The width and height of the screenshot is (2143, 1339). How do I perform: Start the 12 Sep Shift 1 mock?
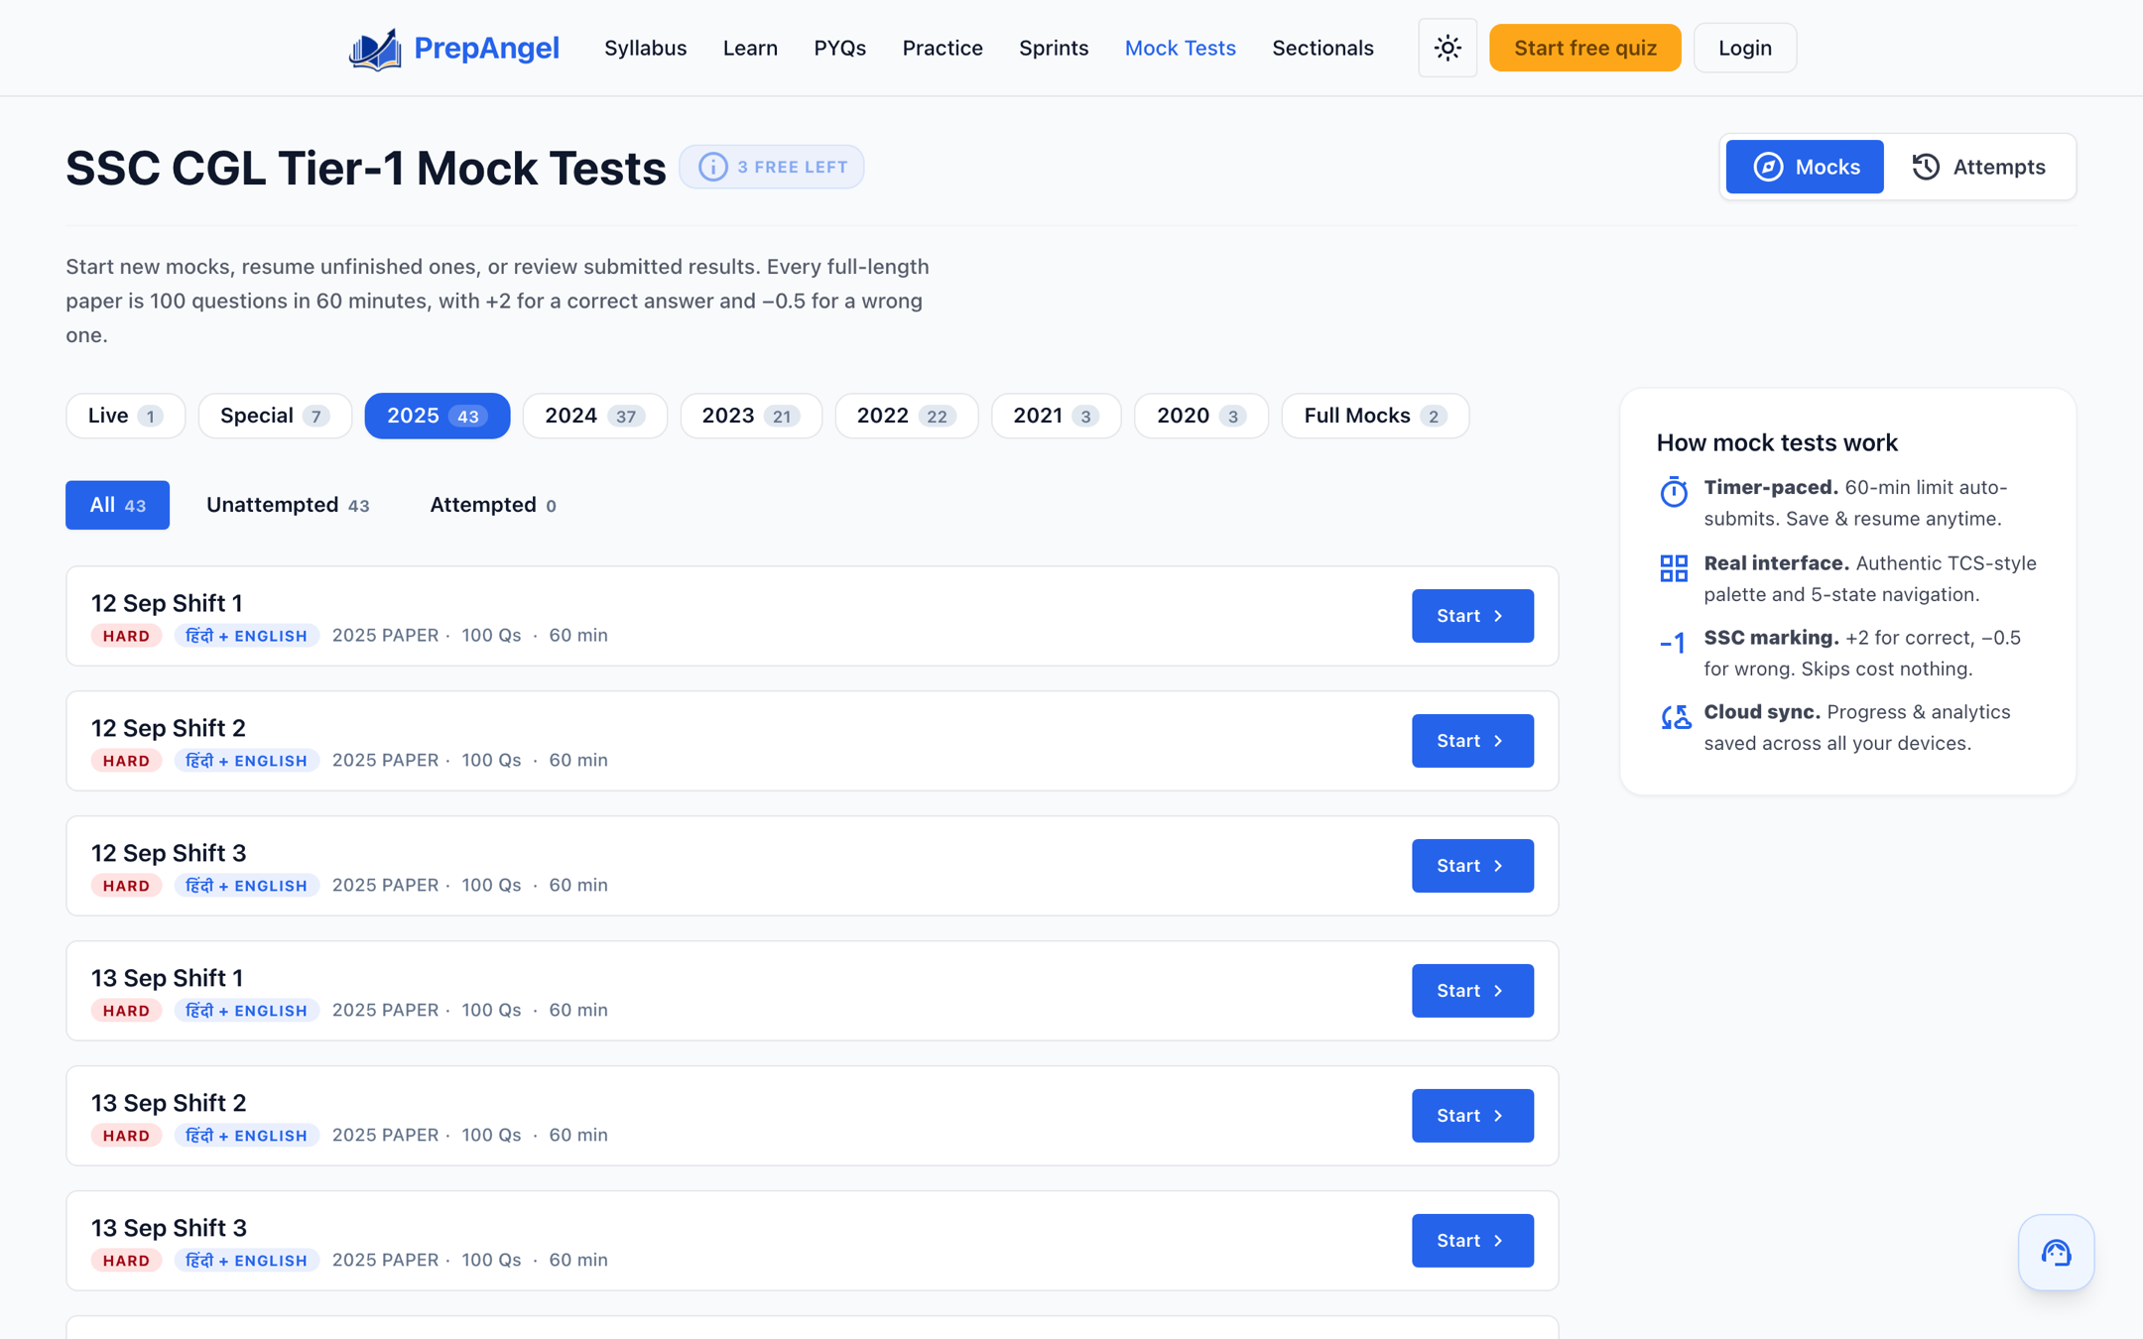[x=1472, y=616]
